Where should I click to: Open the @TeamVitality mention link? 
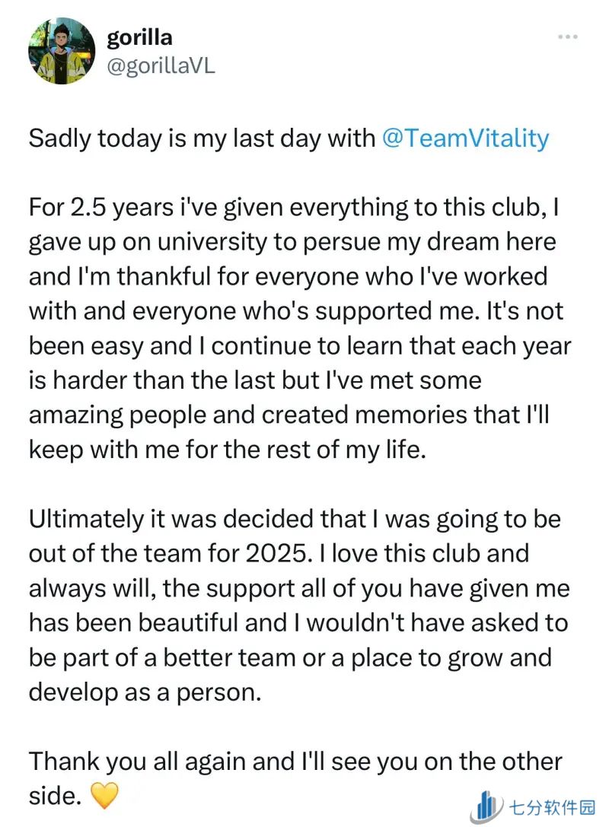coord(466,138)
